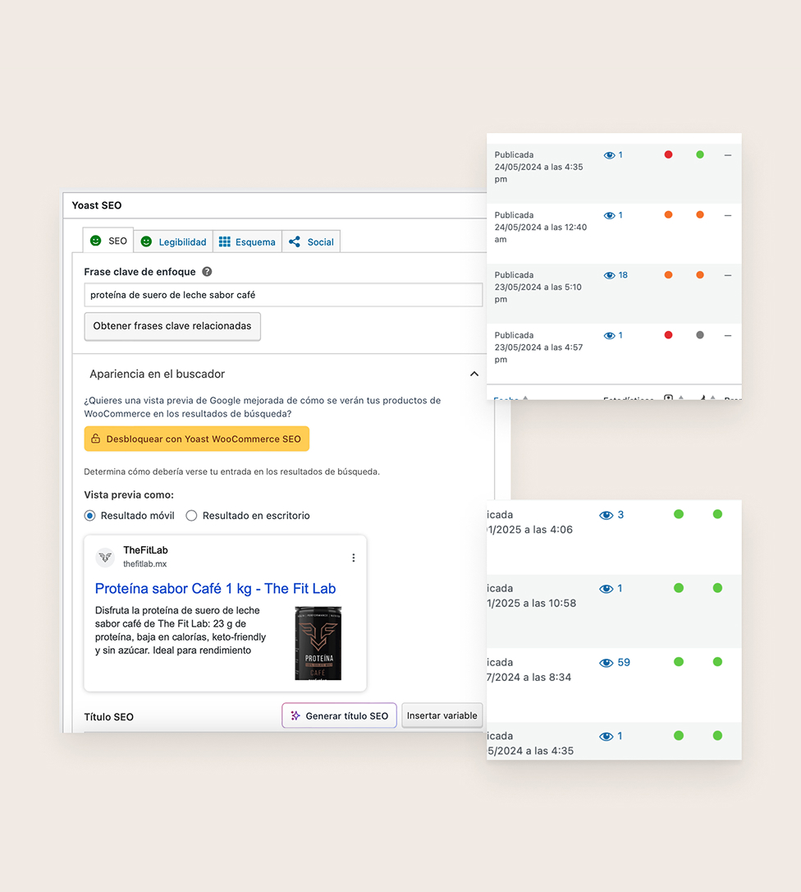Click the eye views icon showing 18

click(x=609, y=275)
